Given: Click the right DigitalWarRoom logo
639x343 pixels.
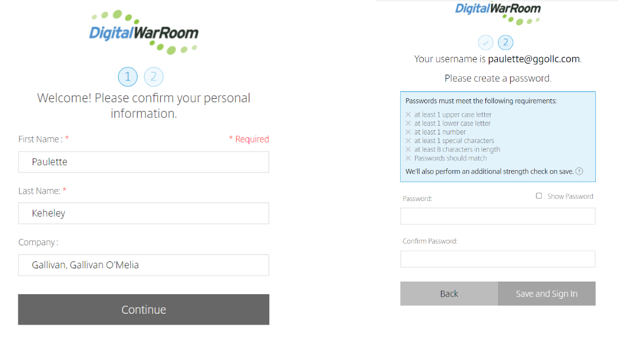Looking at the screenshot, I should (498, 13).
